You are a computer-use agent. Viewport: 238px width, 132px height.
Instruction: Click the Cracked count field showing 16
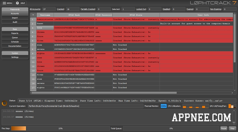pos(72,9)
